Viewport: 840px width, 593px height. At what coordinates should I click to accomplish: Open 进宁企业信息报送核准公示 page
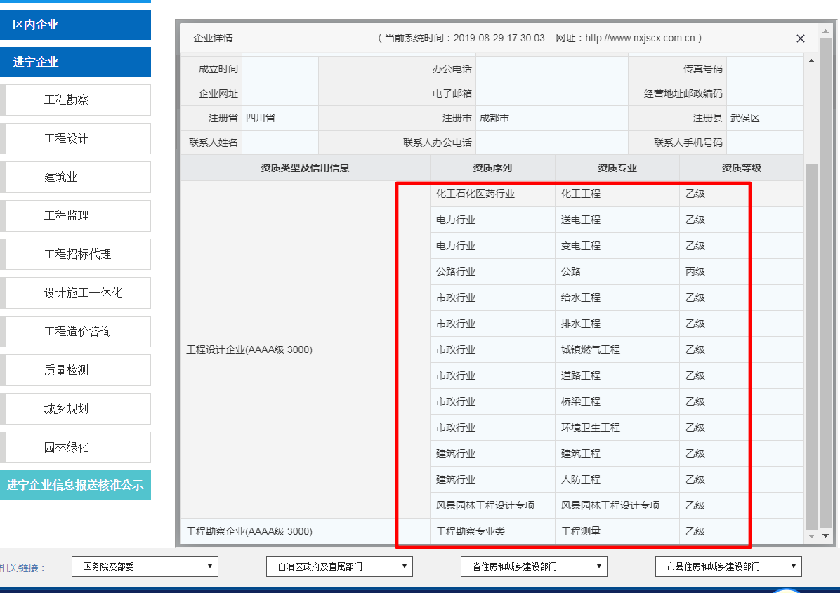point(75,486)
